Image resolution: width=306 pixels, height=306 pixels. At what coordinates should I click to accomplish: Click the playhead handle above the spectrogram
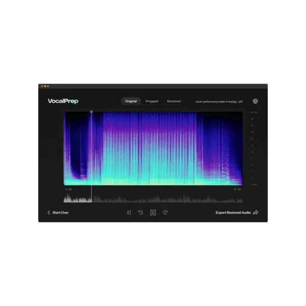tap(91, 112)
